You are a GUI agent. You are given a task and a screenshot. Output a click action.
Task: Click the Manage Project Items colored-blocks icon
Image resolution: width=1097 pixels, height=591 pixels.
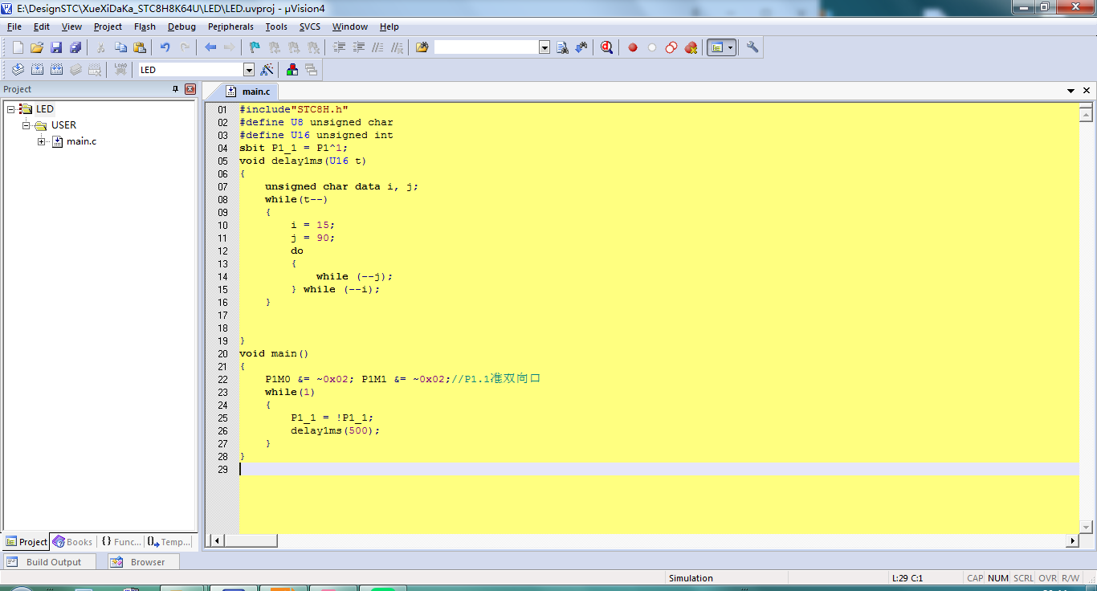click(292, 70)
